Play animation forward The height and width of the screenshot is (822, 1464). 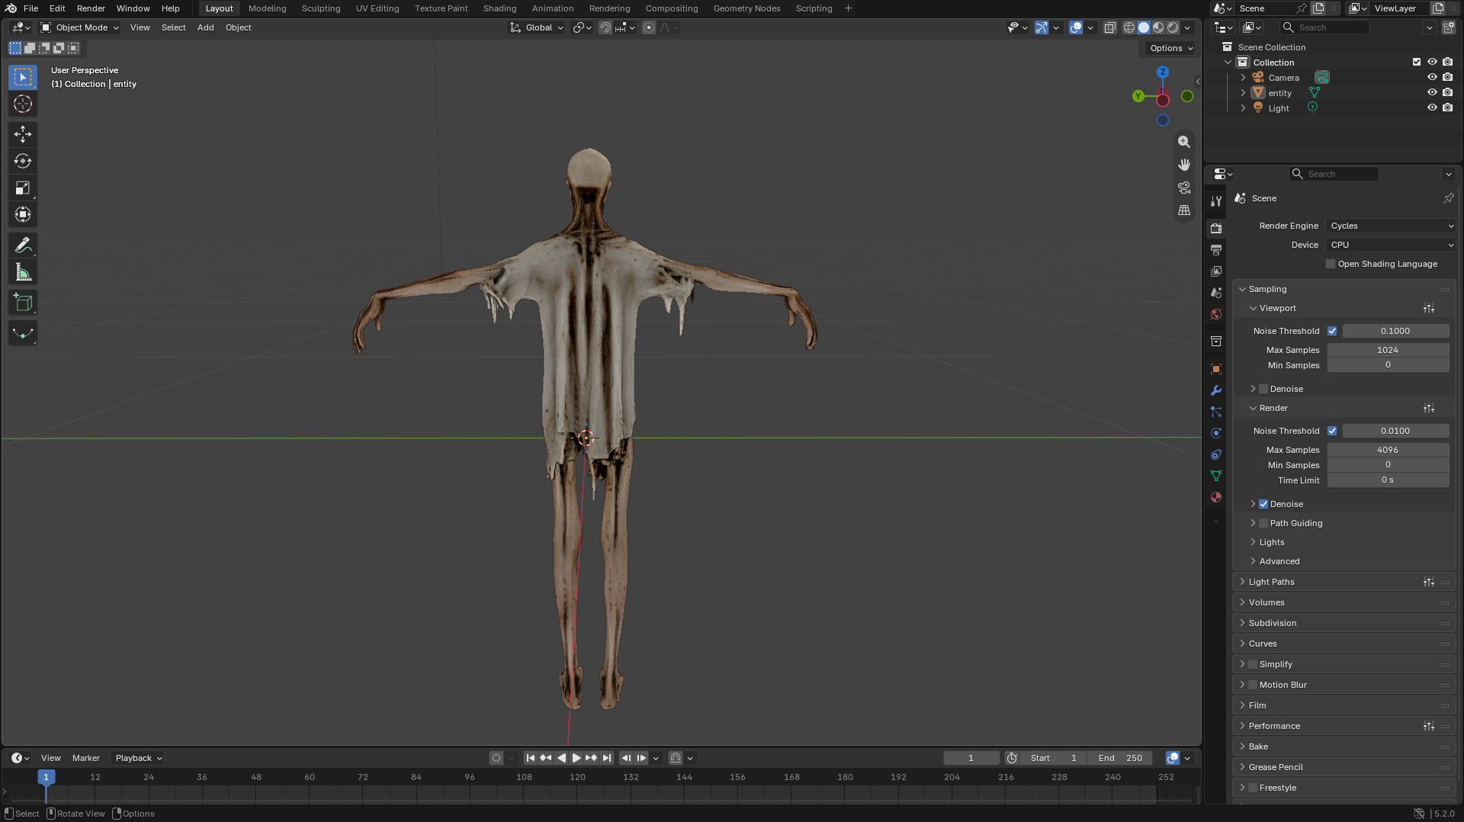pyautogui.click(x=576, y=758)
